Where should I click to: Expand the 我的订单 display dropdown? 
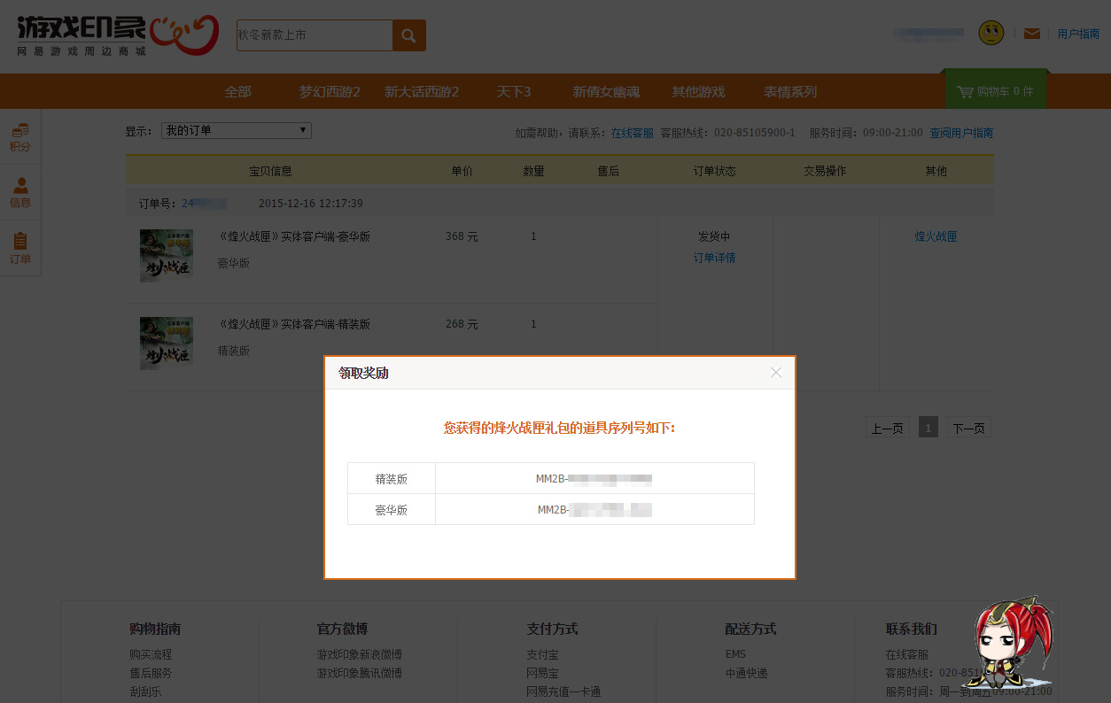(237, 130)
